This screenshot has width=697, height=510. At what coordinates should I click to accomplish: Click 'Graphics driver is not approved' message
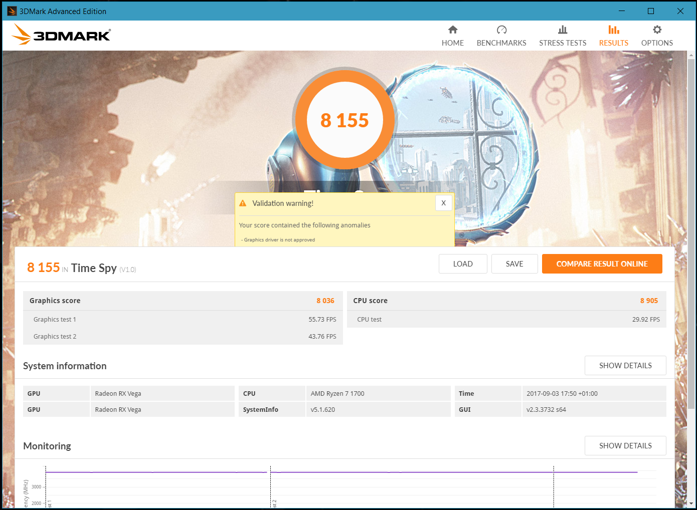[279, 240]
